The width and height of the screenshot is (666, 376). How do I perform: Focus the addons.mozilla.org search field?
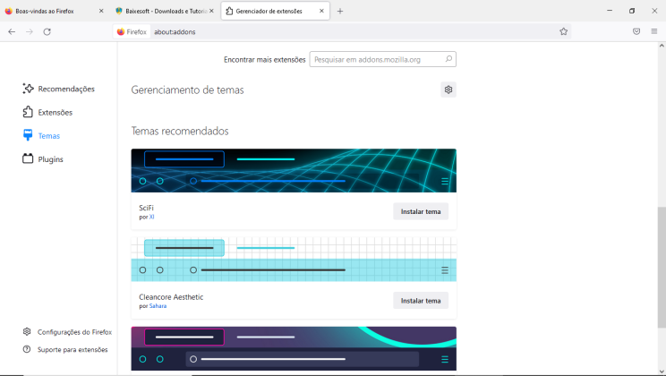tap(383, 59)
